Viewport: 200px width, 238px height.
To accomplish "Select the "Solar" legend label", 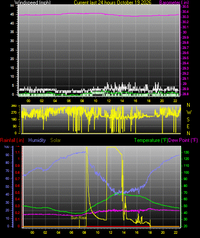I will click(x=55, y=140).
